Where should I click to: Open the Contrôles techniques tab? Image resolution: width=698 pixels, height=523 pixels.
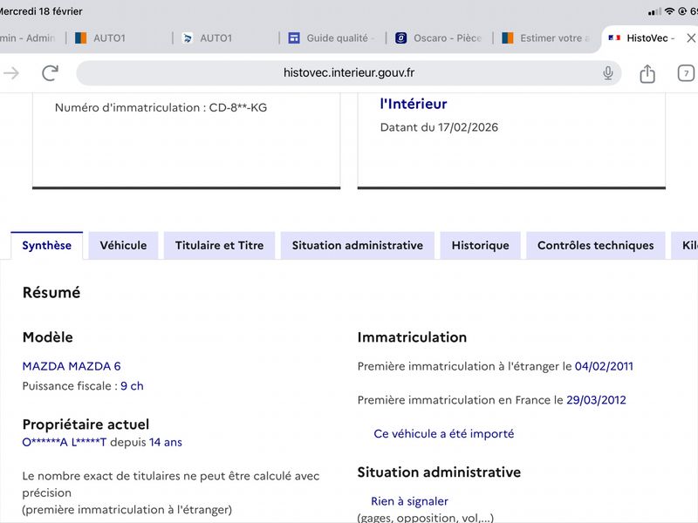[x=596, y=246]
